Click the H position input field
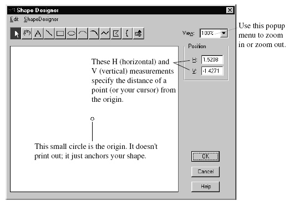The image size is (294, 201). [x=212, y=59]
